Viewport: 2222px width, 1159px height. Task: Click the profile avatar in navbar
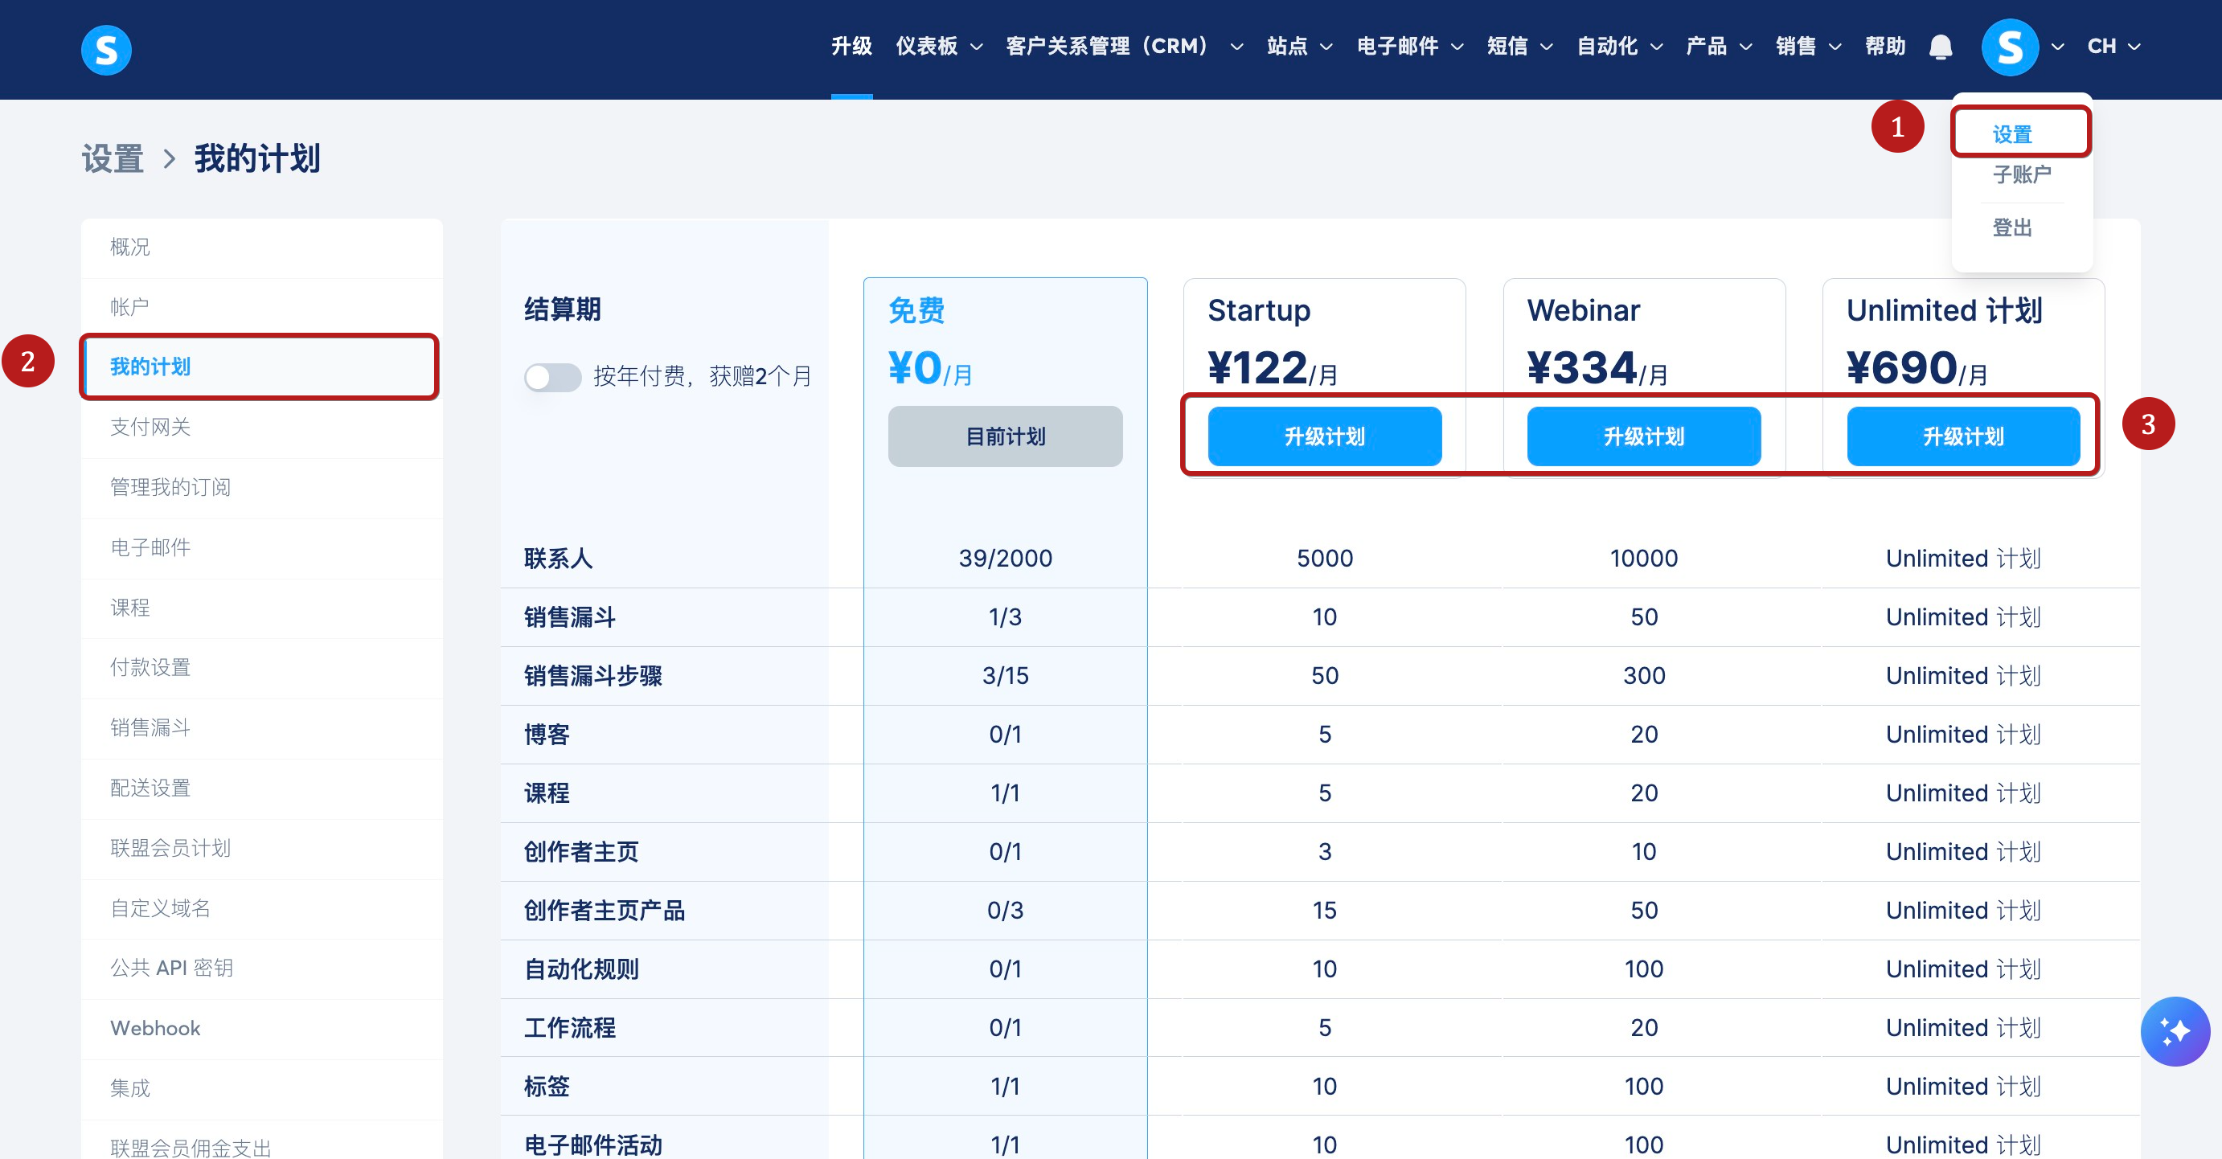[2009, 47]
